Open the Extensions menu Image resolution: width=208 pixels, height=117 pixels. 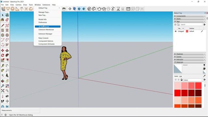(x=46, y=5)
